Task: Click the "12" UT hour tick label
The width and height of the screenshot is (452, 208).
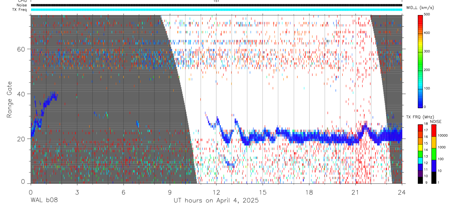Action: pyautogui.click(x=216, y=192)
